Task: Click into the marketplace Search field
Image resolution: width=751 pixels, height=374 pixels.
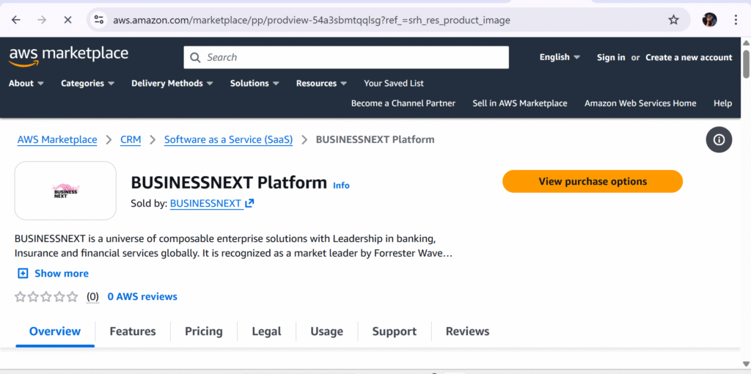Action: [346, 57]
